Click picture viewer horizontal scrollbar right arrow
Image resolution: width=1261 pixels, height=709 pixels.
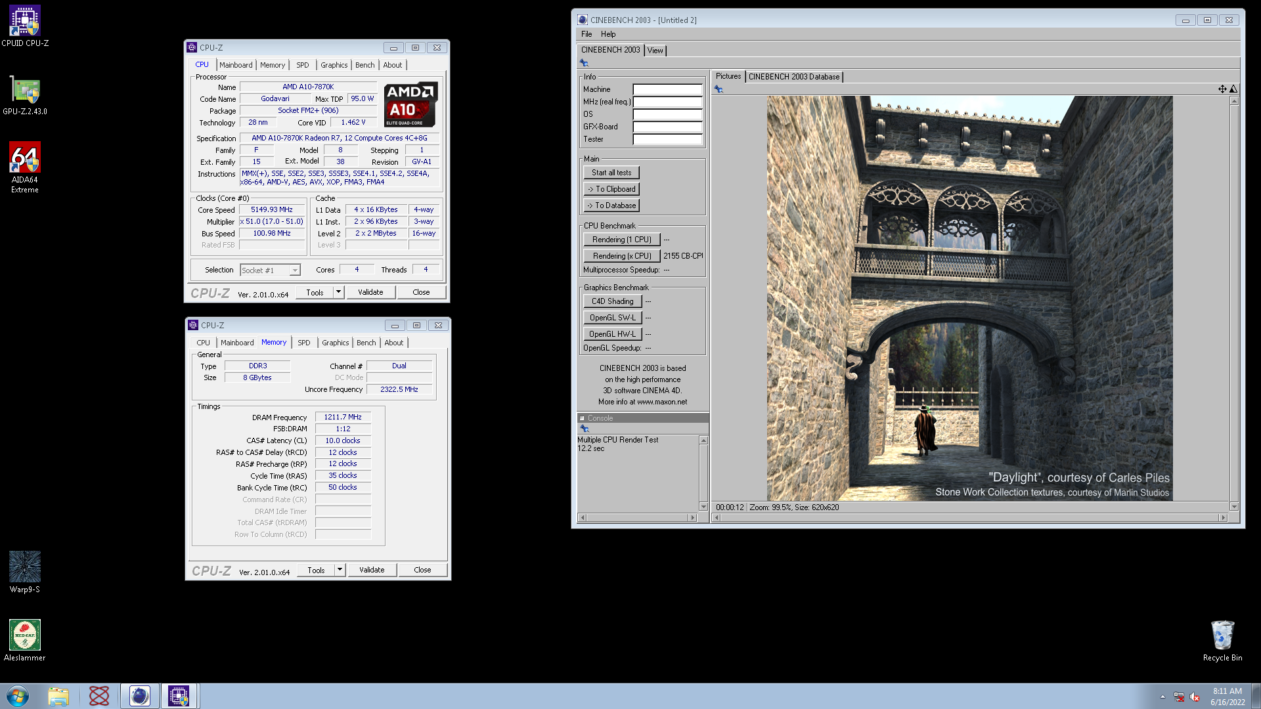coord(1223,518)
